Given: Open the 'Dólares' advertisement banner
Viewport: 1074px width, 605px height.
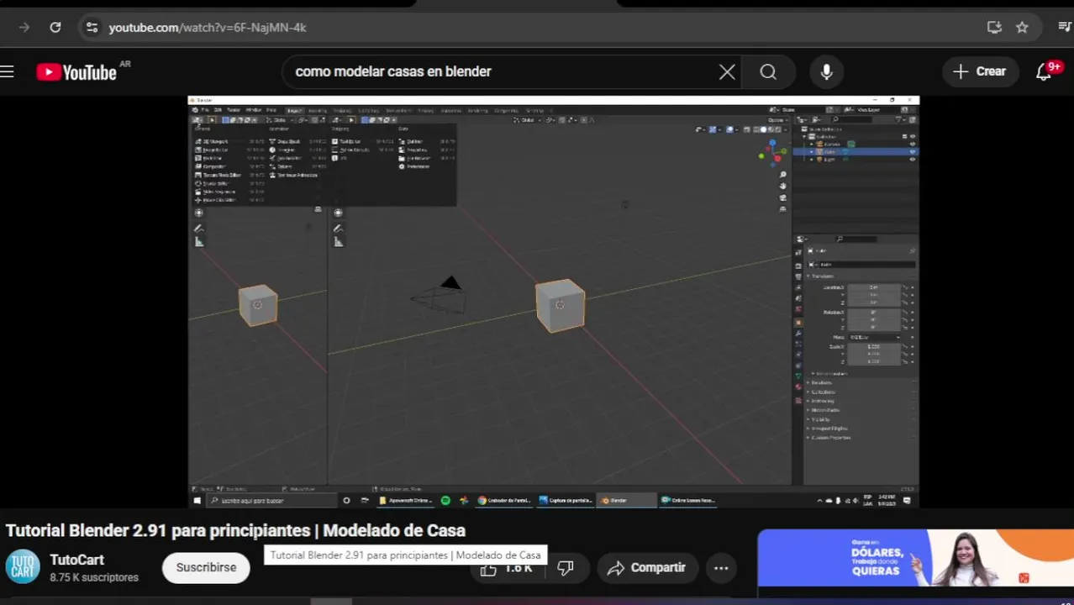Looking at the screenshot, I should [915, 557].
